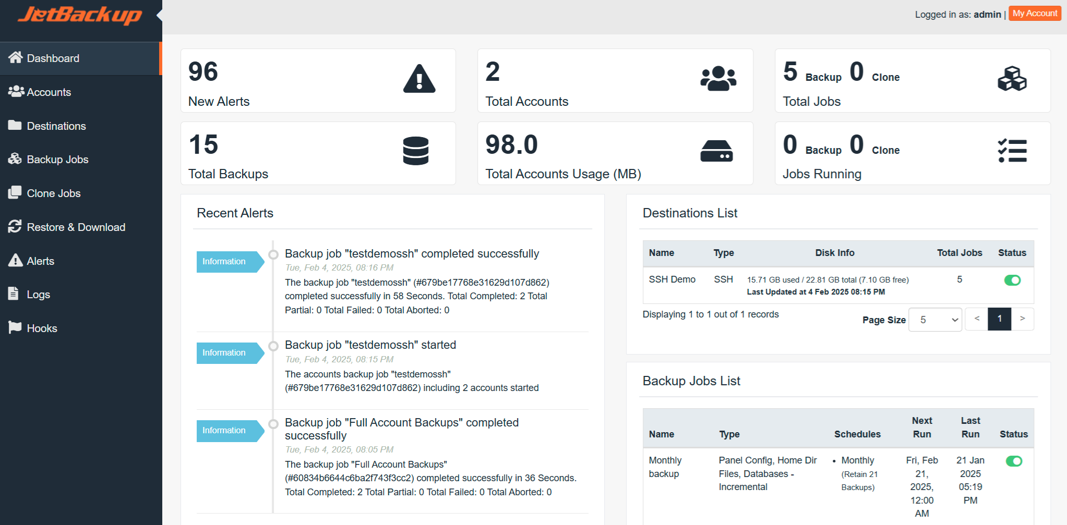Expand the Monthly schedule details
The image size is (1067, 525).
coord(857,460)
